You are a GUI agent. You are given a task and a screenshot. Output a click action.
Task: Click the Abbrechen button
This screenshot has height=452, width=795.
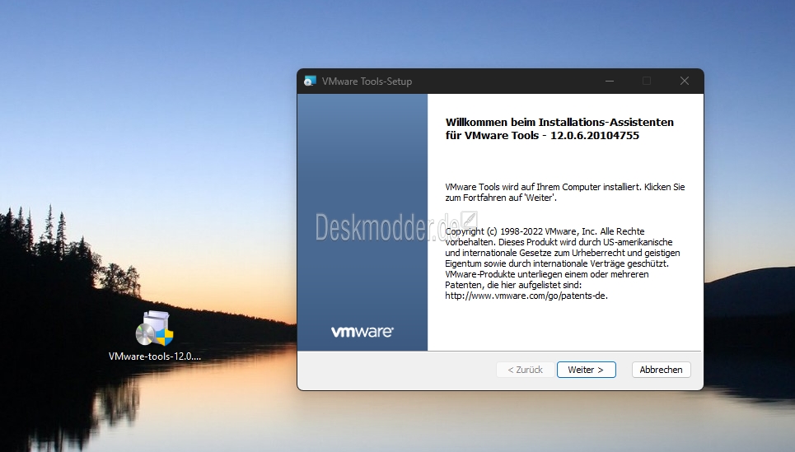[661, 370]
